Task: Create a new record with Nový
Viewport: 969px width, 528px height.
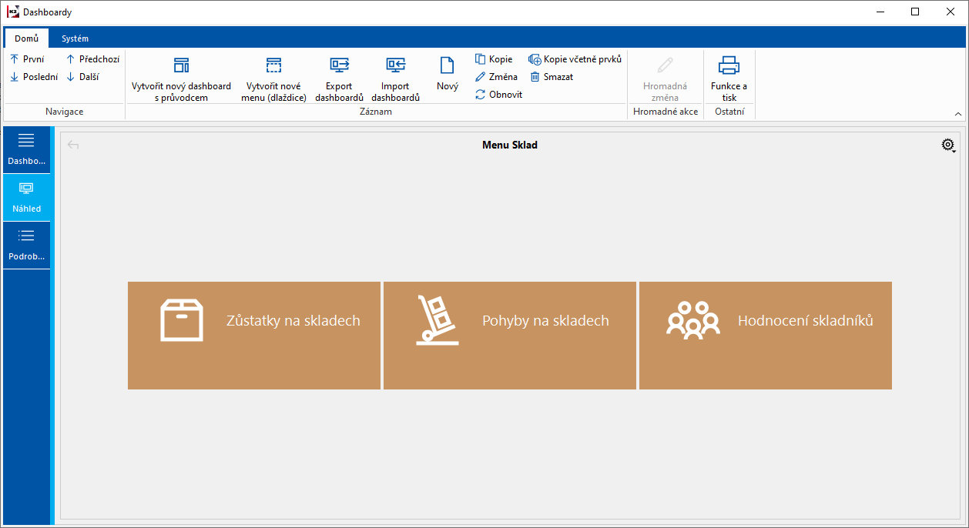Action: pyautogui.click(x=448, y=74)
